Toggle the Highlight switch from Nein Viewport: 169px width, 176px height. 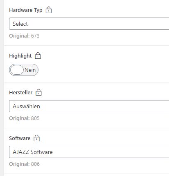pyautogui.click(x=24, y=70)
